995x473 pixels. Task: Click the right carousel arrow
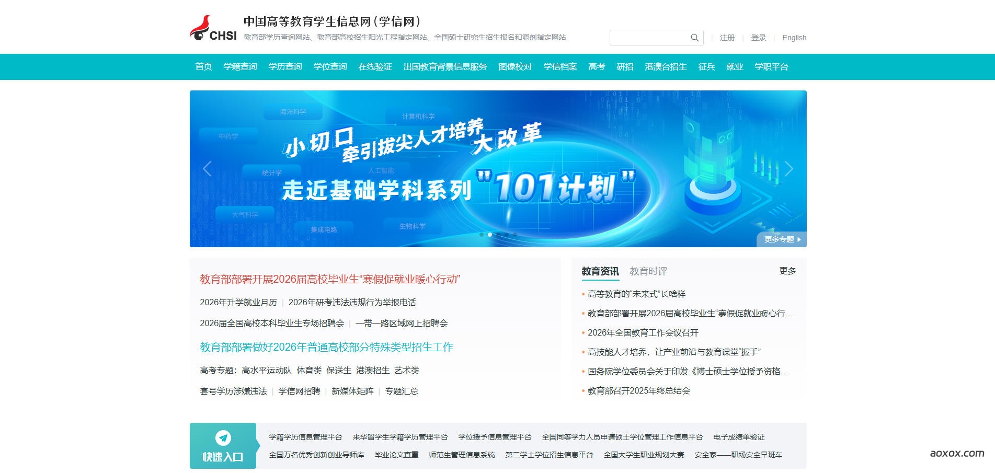tap(790, 169)
